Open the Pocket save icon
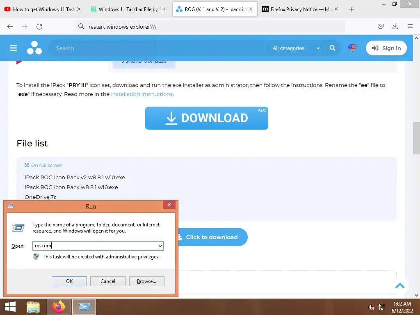Viewport: 420px width, 315px height. click(380, 26)
